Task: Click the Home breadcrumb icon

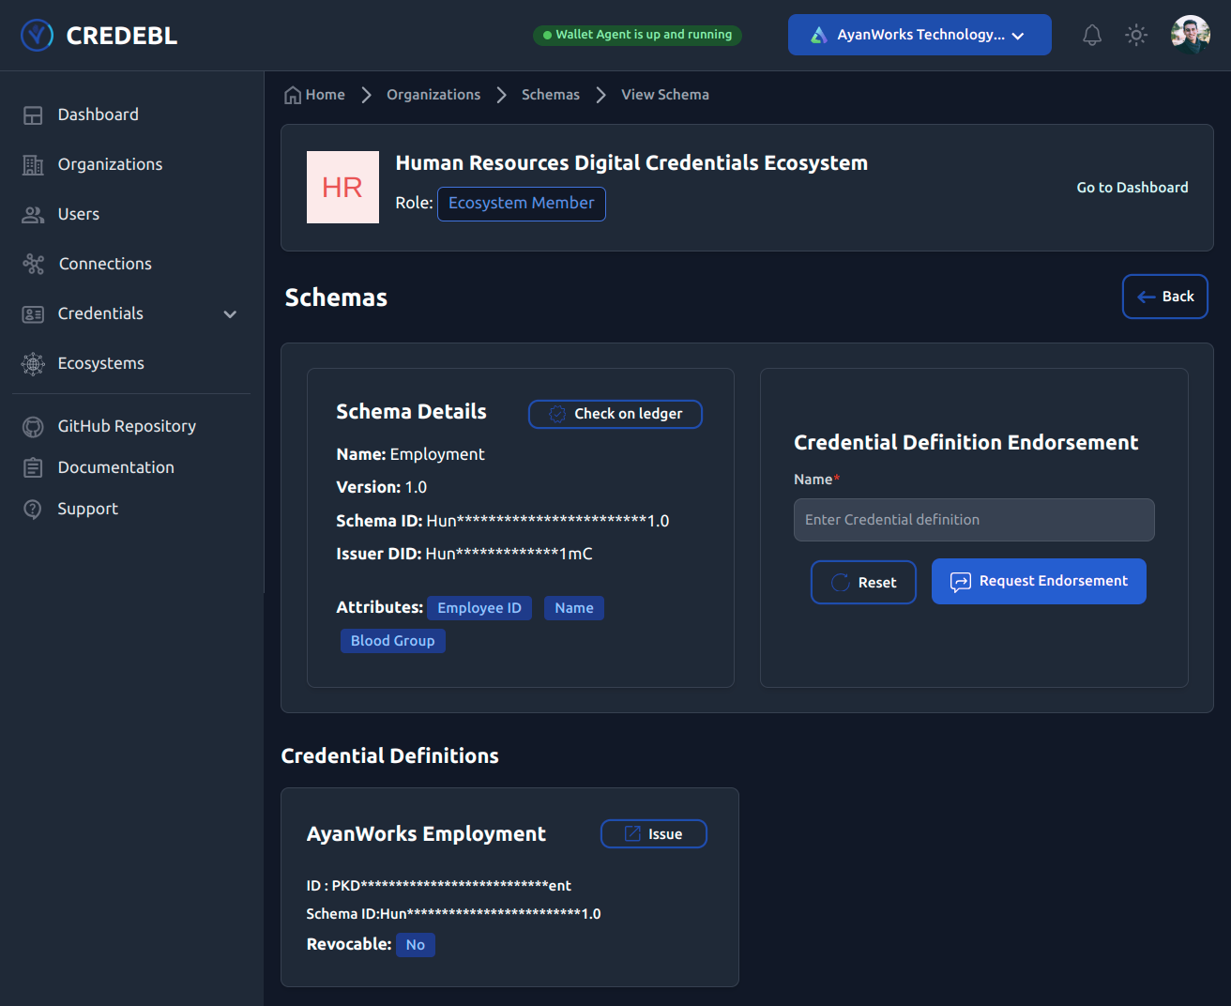Action: 293,95
